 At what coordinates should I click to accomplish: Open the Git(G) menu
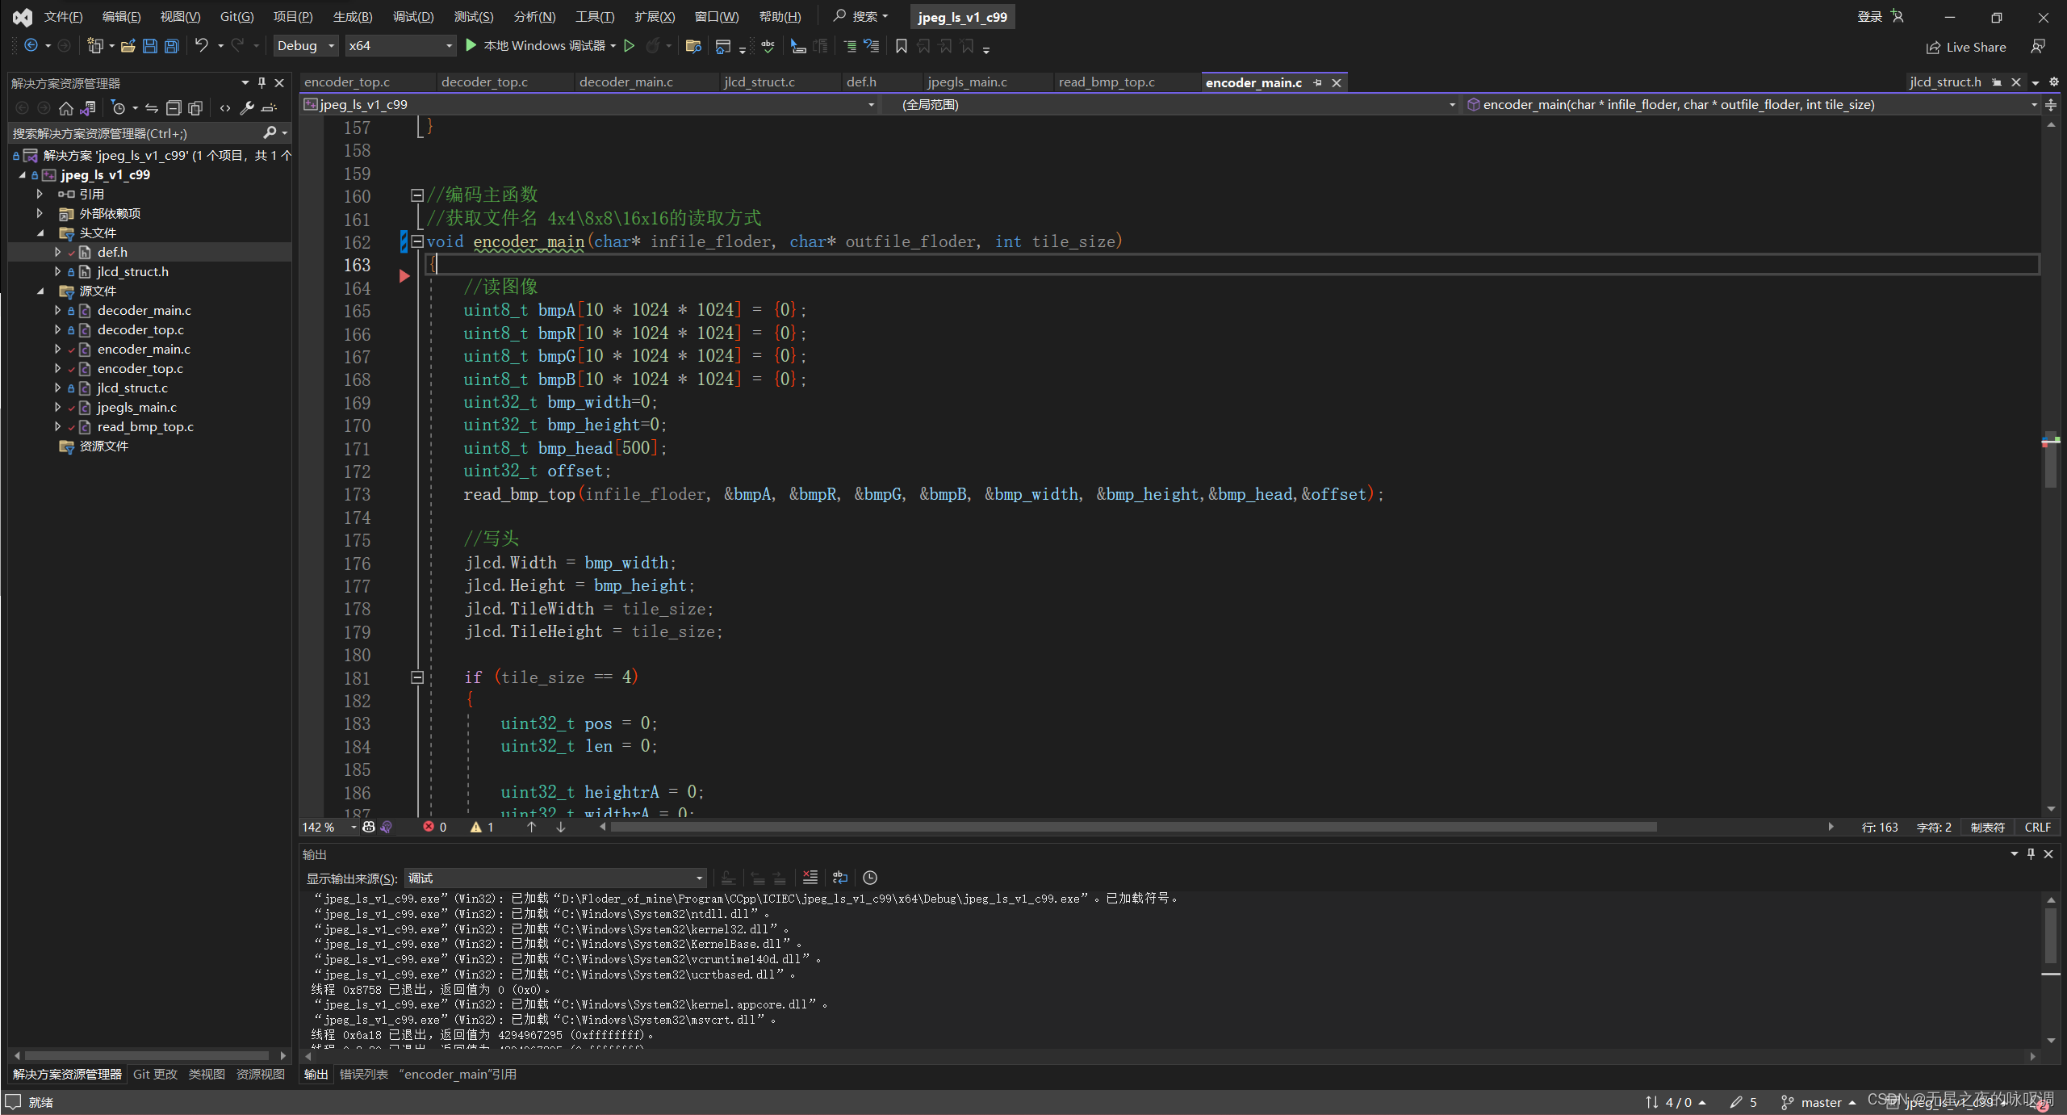(236, 17)
